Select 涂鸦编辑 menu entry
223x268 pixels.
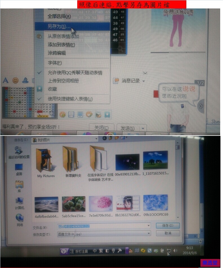pyautogui.click(x=57, y=53)
